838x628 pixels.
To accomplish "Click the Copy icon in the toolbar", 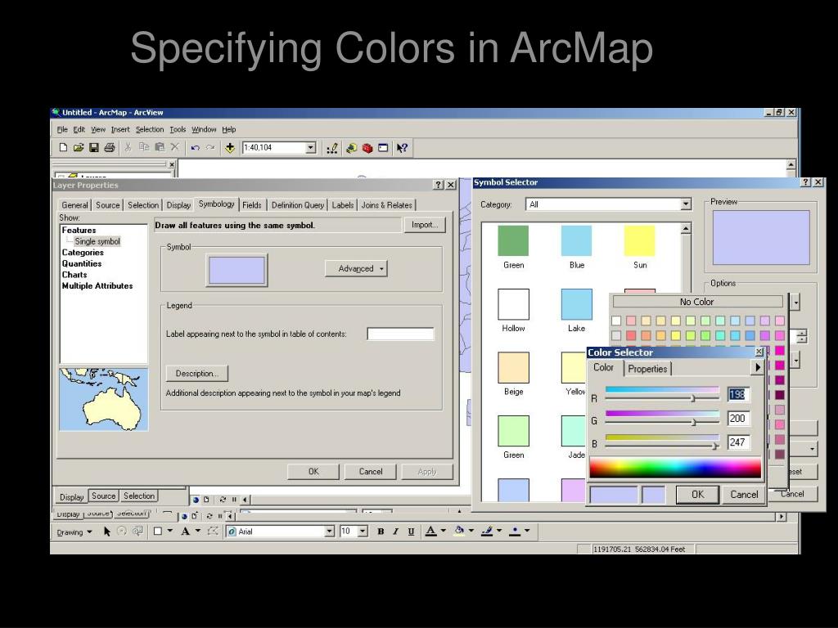I will 144,147.
